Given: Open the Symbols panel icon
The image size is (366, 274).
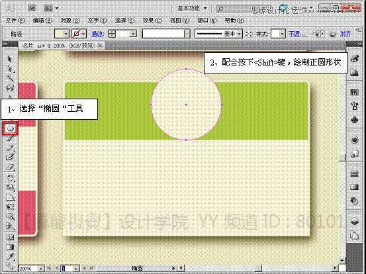Looking at the screenshot, I should [x=355, y=120].
